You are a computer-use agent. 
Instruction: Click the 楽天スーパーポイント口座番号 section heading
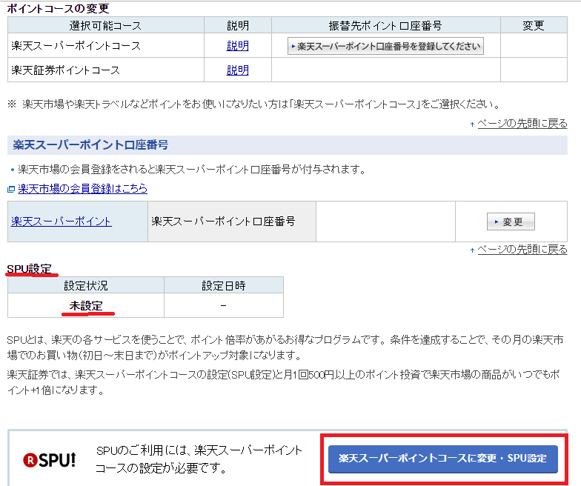pos(90,145)
